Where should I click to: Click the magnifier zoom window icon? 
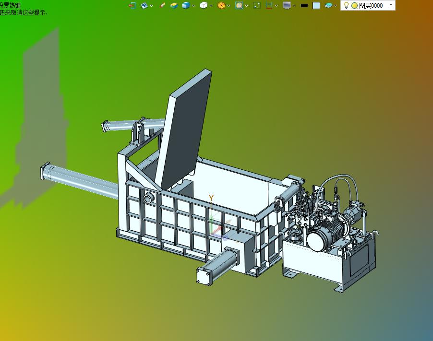coord(239,6)
